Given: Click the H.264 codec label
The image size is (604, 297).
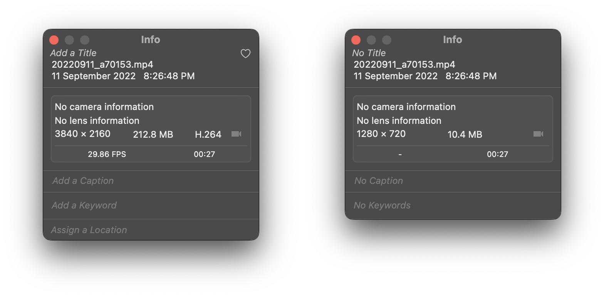Looking at the screenshot, I should coord(208,135).
